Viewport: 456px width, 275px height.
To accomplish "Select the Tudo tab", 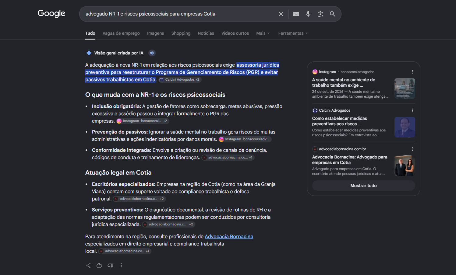I will [x=90, y=33].
